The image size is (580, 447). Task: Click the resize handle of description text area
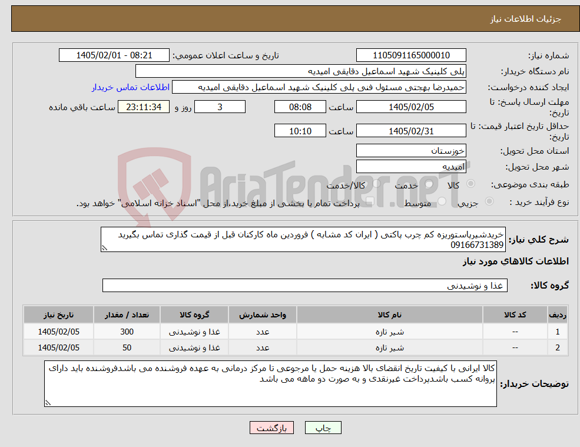click(104, 249)
